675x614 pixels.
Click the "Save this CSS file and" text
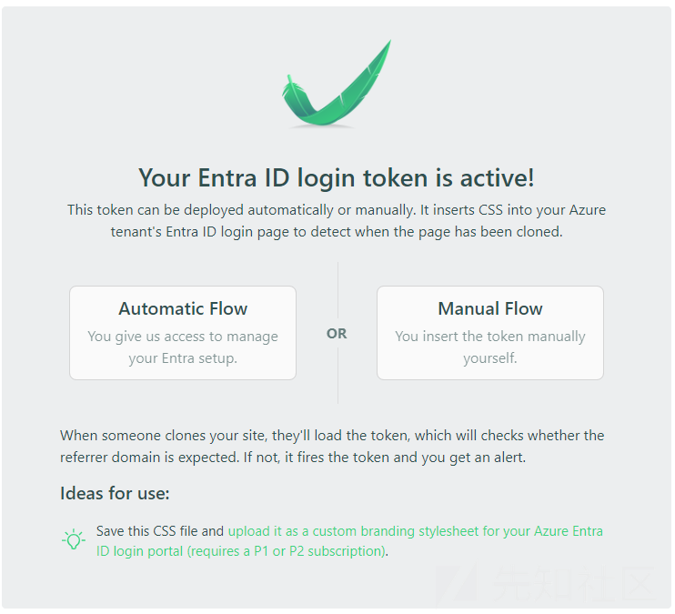pyautogui.click(x=160, y=531)
